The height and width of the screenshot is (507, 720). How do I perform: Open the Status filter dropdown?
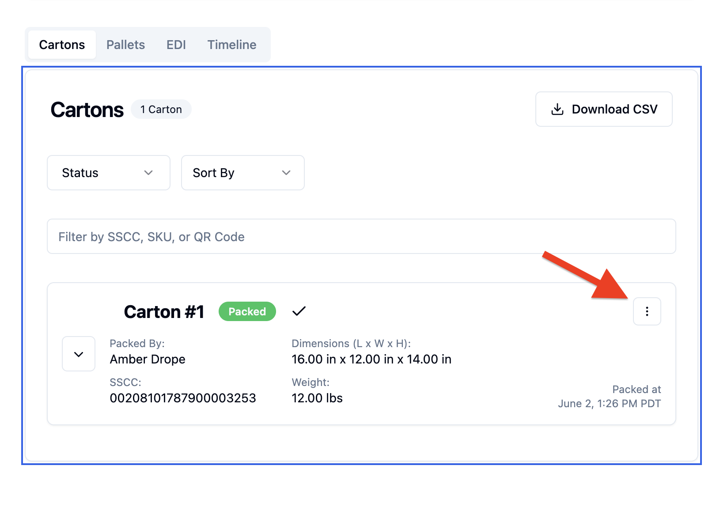coord(109,173)
